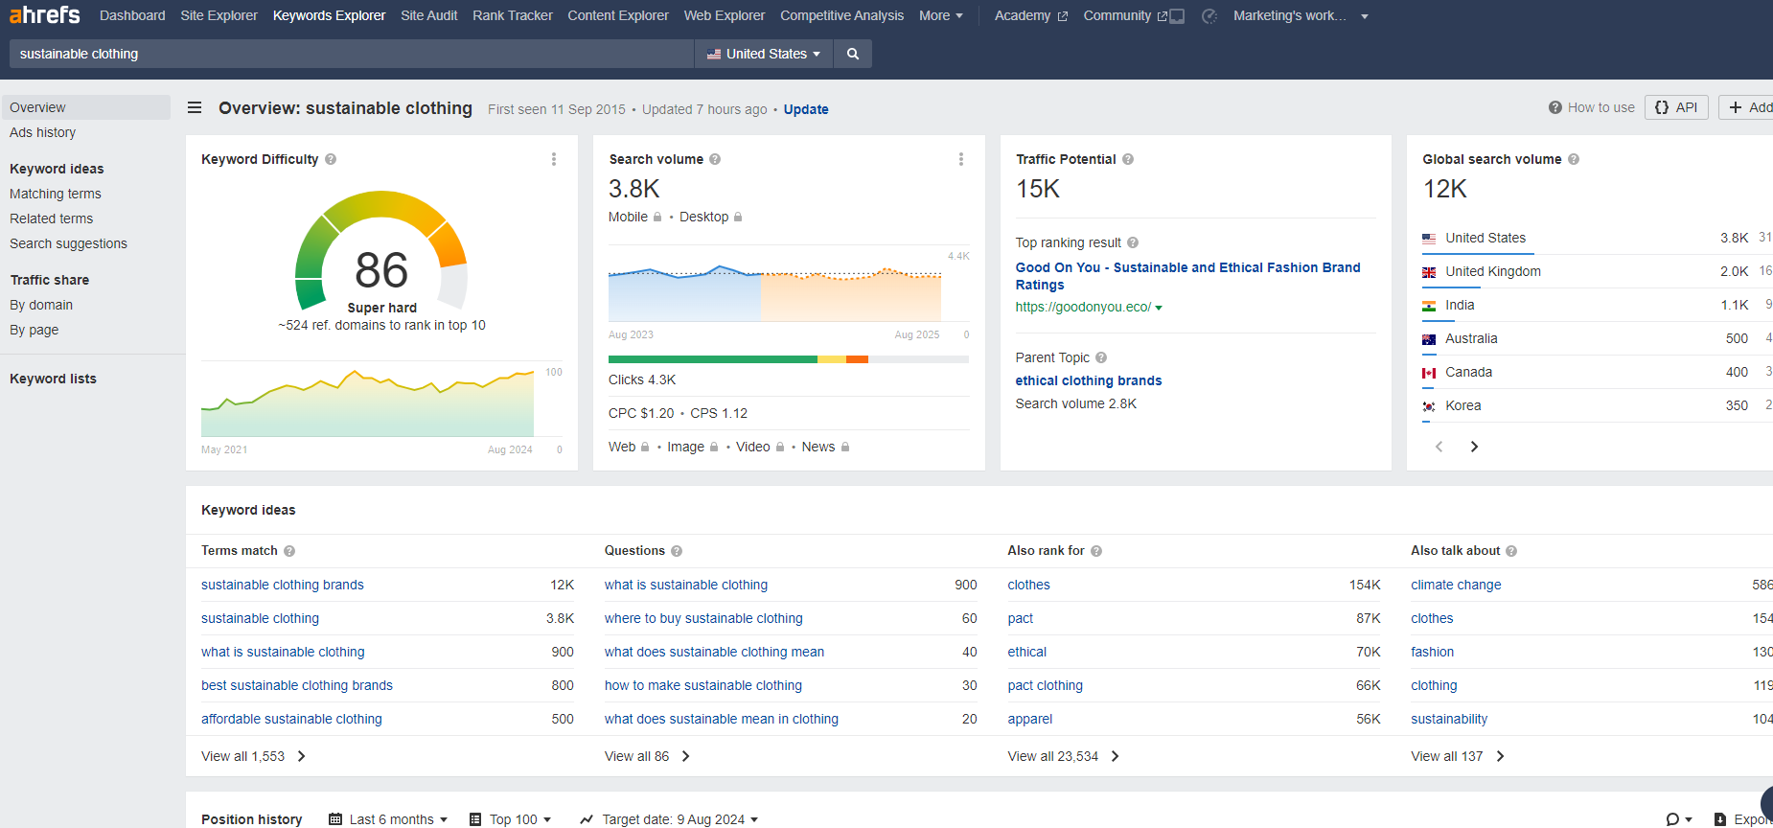Select Related terms in the sidebar
The height and width of the screenshot is (828, 1773).
[52, 218]
